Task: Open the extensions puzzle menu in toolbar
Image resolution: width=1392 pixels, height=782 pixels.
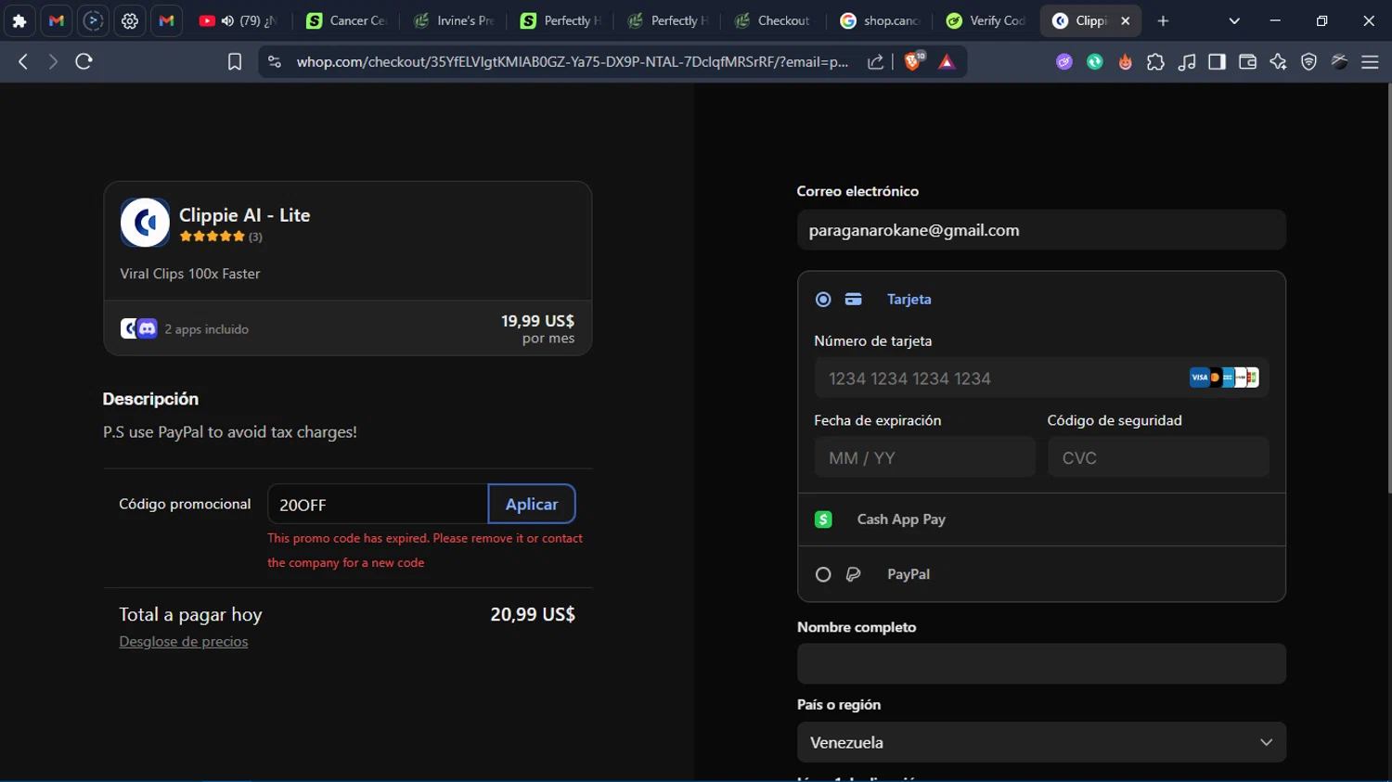Action: (x=1155, y=62)
